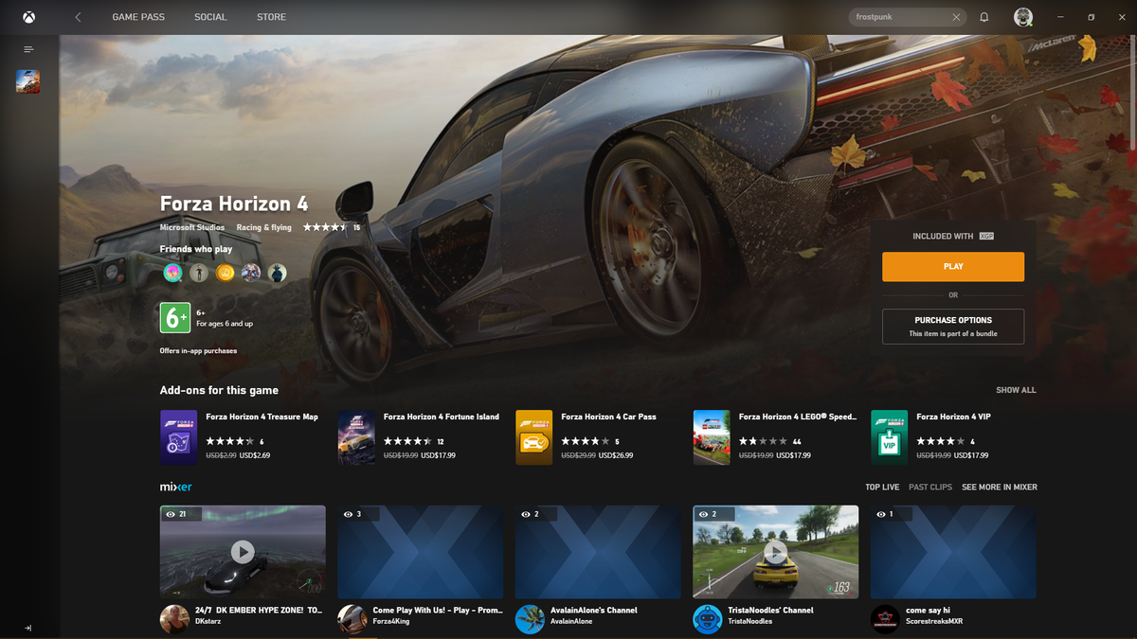Expand sidebar with bottom arrow icon
Image resolution: width=1137 pixels, height=639 pixels.
pos(28,628)
